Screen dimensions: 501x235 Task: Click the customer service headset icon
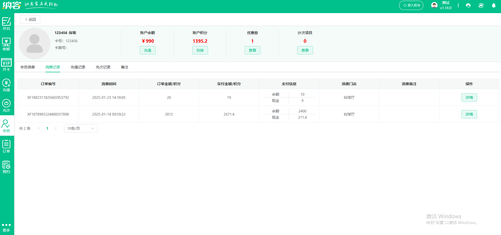(x=468, y=6)
